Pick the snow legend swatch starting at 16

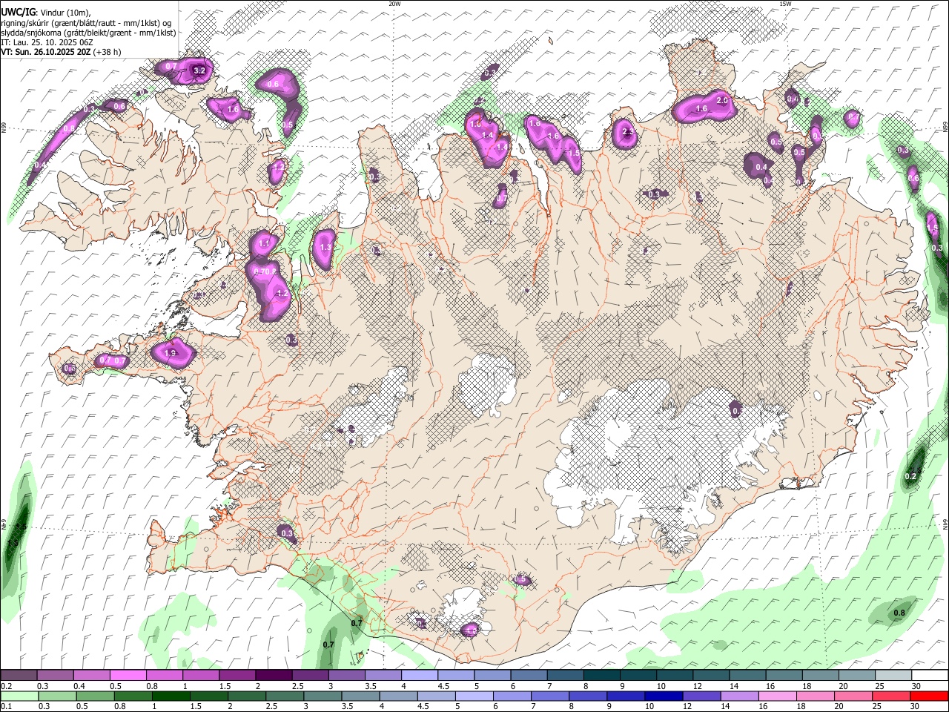(x=784, y=675)
